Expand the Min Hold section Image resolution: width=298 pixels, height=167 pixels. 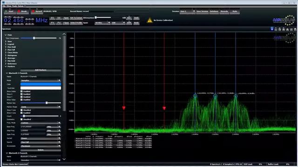point(6,61)
